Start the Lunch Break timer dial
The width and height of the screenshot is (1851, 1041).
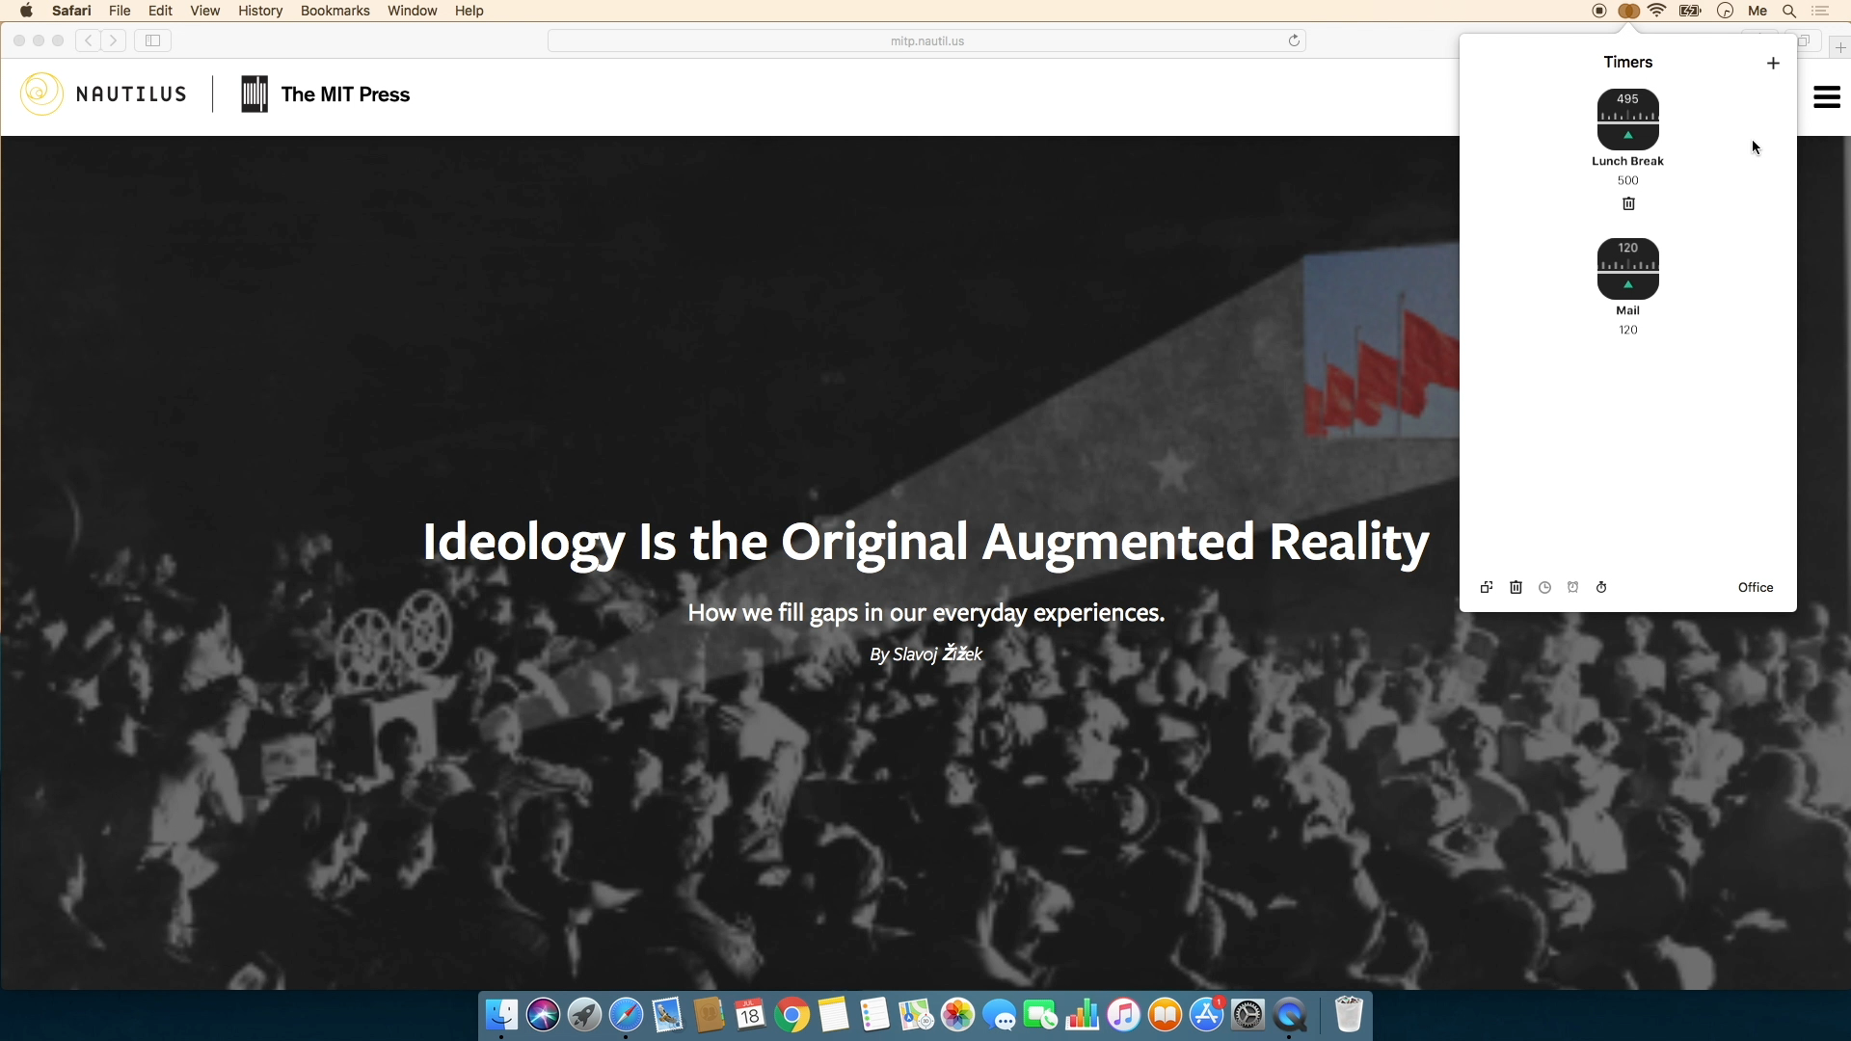click(1627, 119)
